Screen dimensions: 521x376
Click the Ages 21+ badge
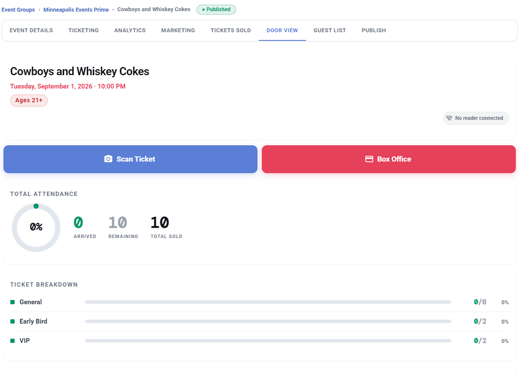[29, 101]
